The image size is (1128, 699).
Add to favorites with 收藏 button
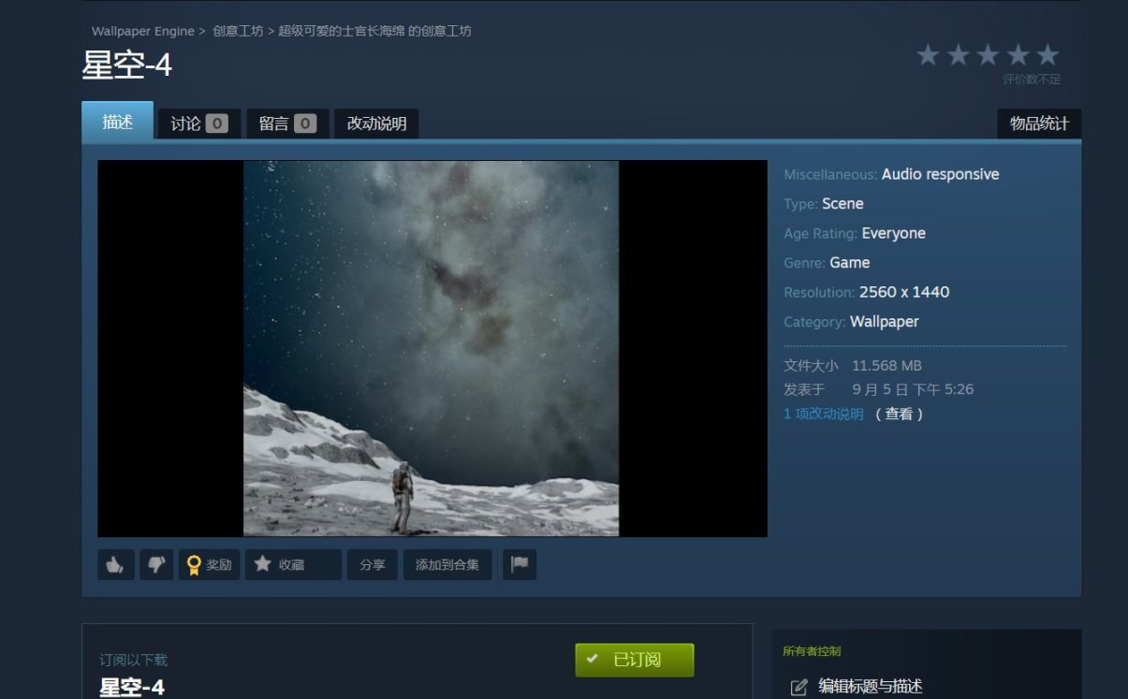(x=293, y=564)
